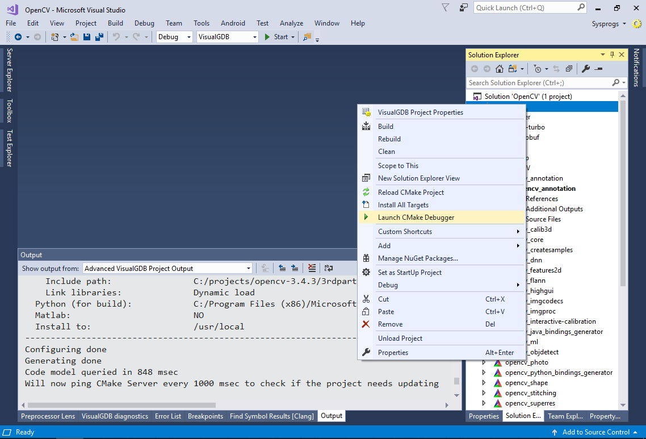Click Sync with Active Document icon
Image resolution: width=646 pixels, height=439 pixels.
pyautogui.click(x=556, y=69)
